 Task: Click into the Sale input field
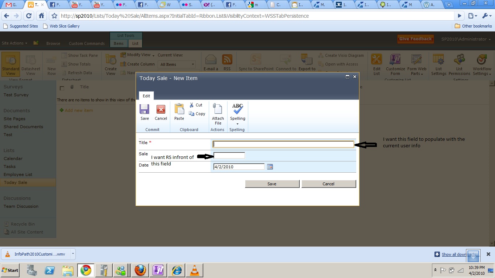pos(229,156)
